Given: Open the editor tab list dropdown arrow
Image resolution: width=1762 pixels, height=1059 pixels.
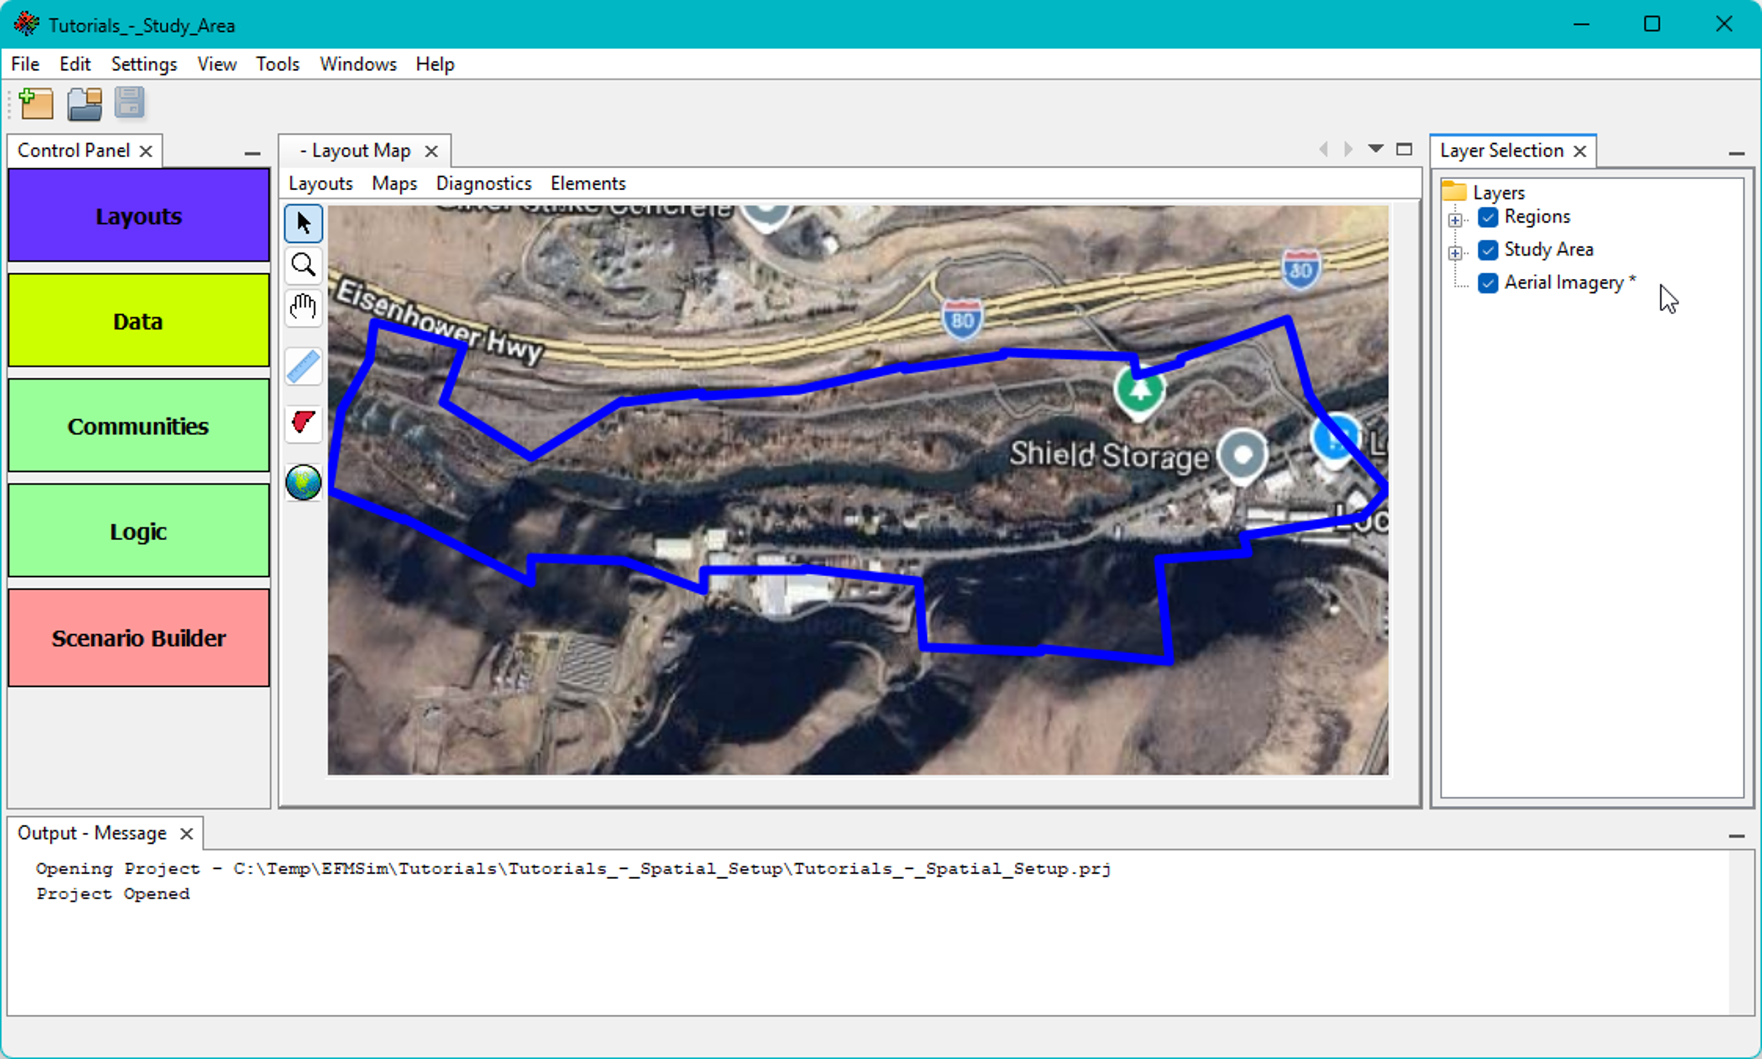Looking at the screenshot, I should (1376, 149).
